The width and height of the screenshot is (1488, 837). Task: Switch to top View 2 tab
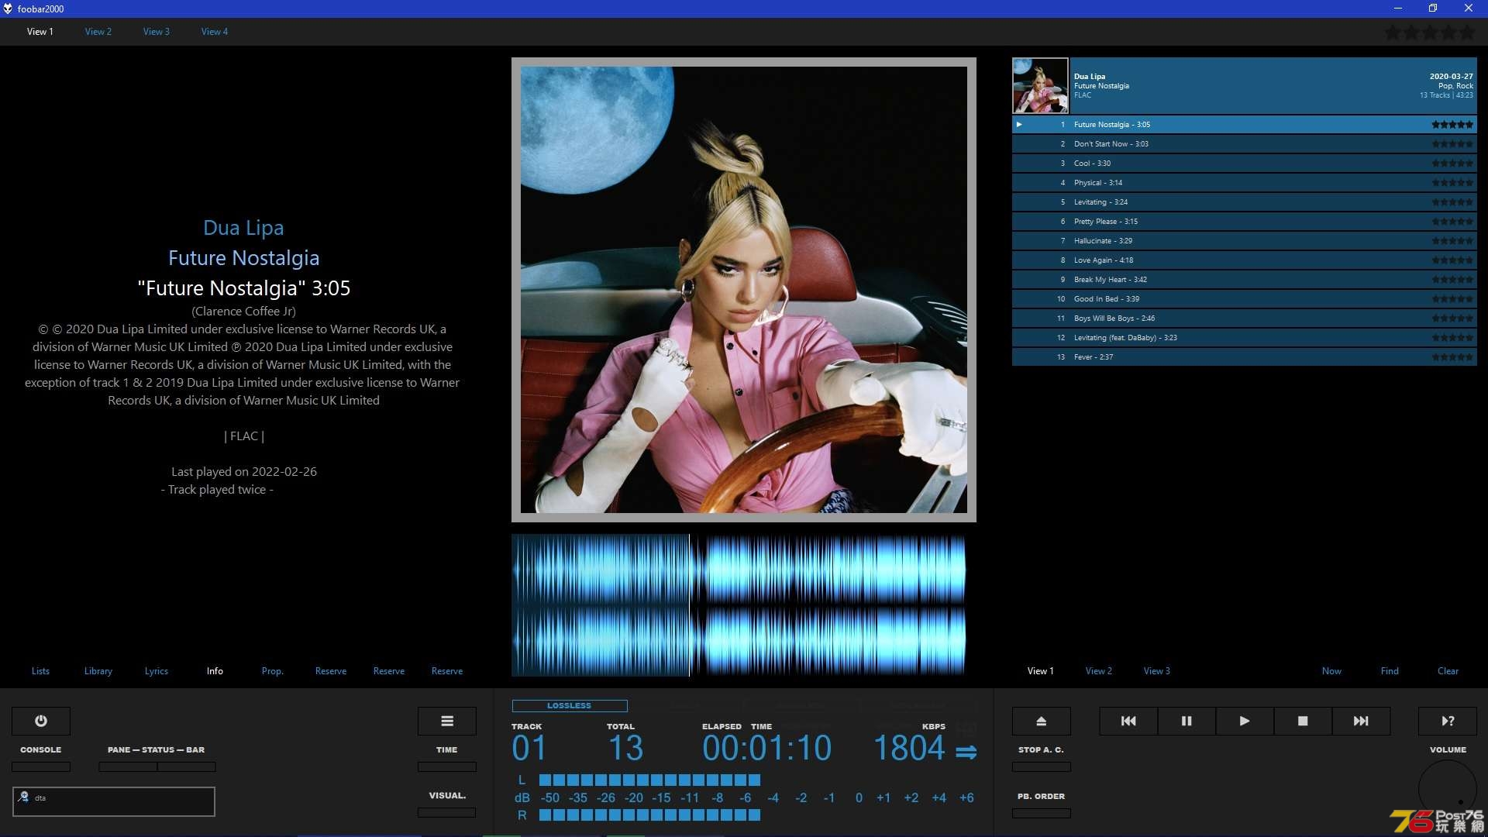(x=98, y=32)
